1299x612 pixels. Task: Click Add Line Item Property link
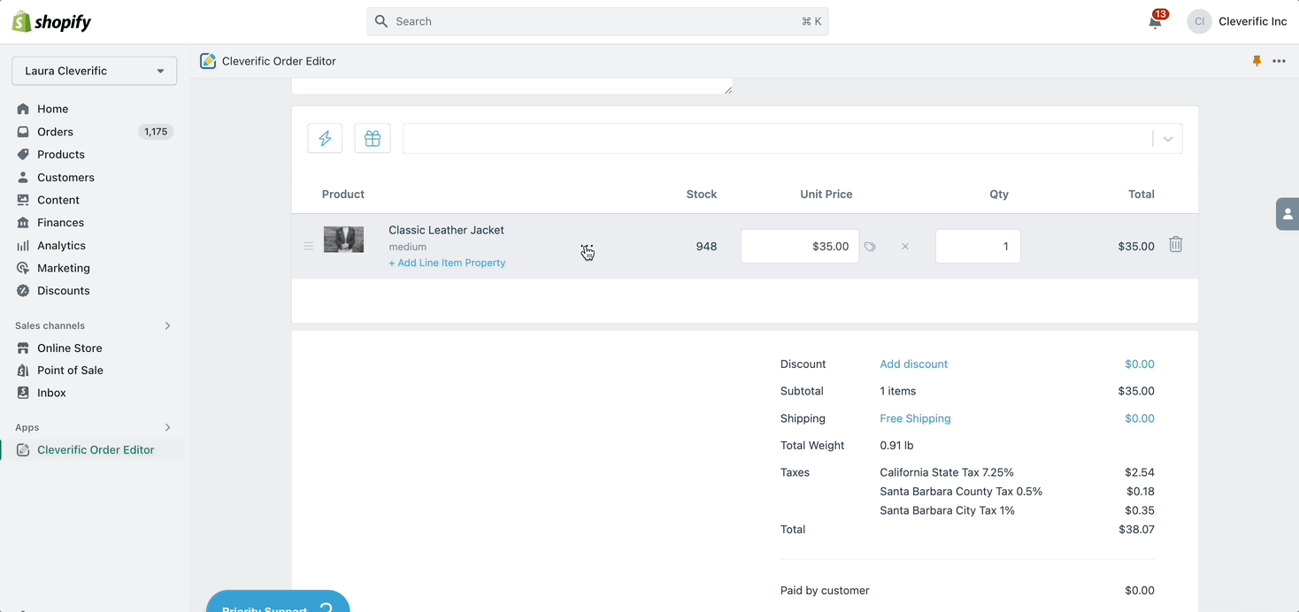point(447,263)
